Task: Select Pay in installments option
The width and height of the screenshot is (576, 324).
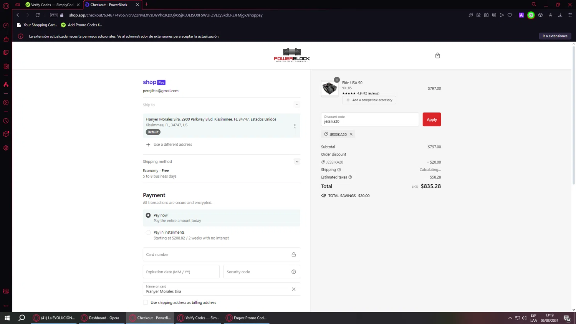Action: click(x=148, y=233)
